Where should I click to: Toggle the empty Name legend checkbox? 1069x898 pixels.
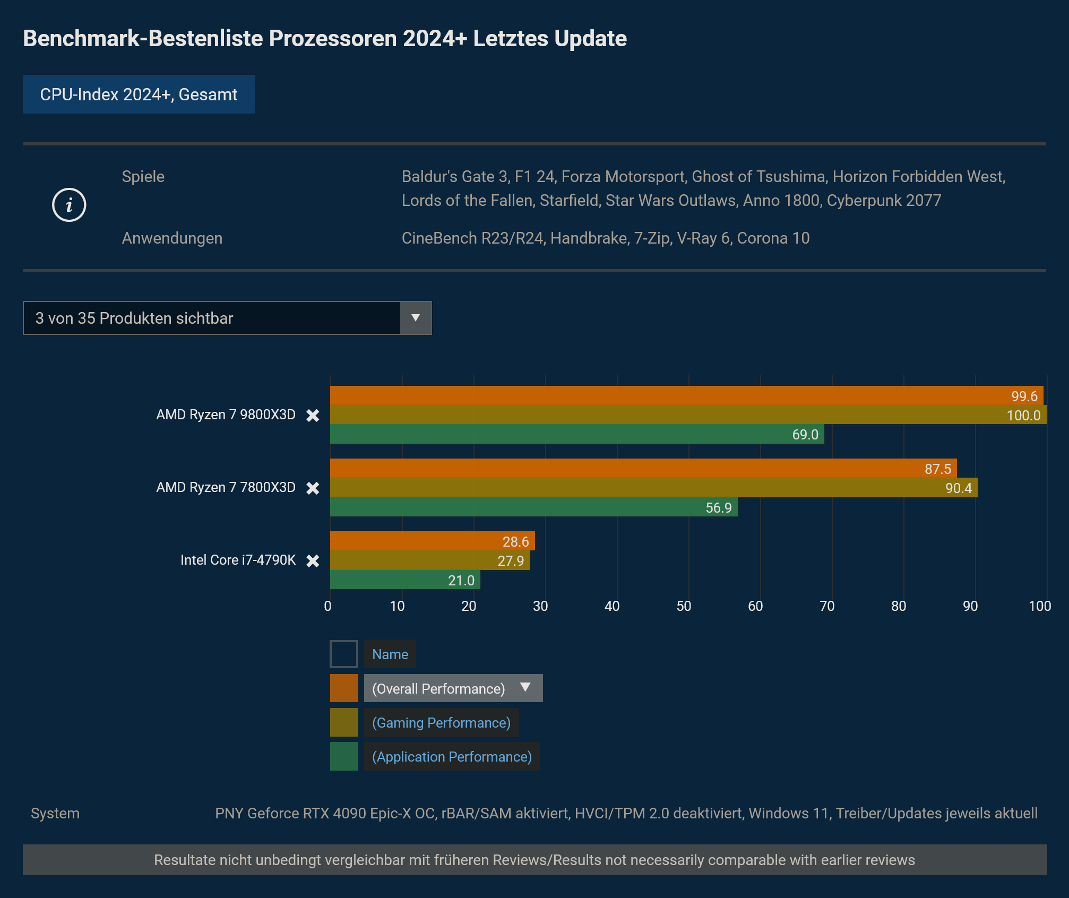344,654
